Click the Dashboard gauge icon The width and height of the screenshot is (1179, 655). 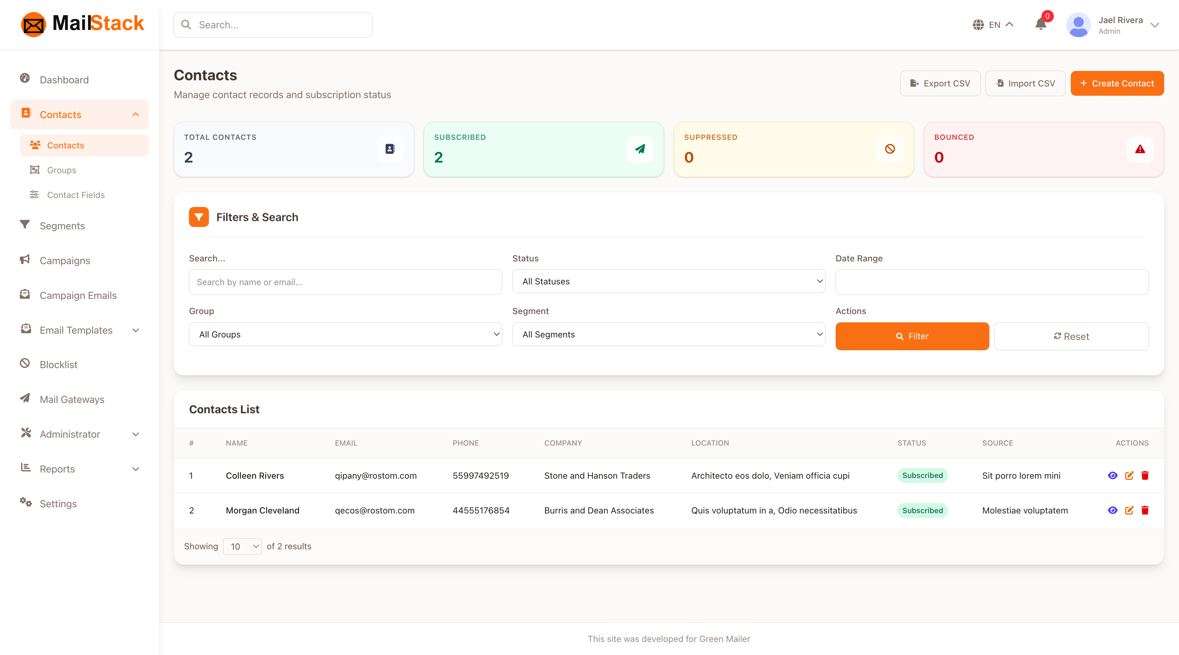coord(25,78)
